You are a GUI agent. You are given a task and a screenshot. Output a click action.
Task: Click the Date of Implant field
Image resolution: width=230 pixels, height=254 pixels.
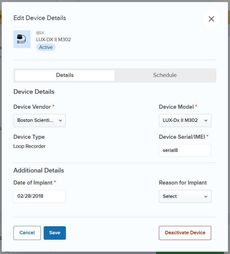click(39, 196)
